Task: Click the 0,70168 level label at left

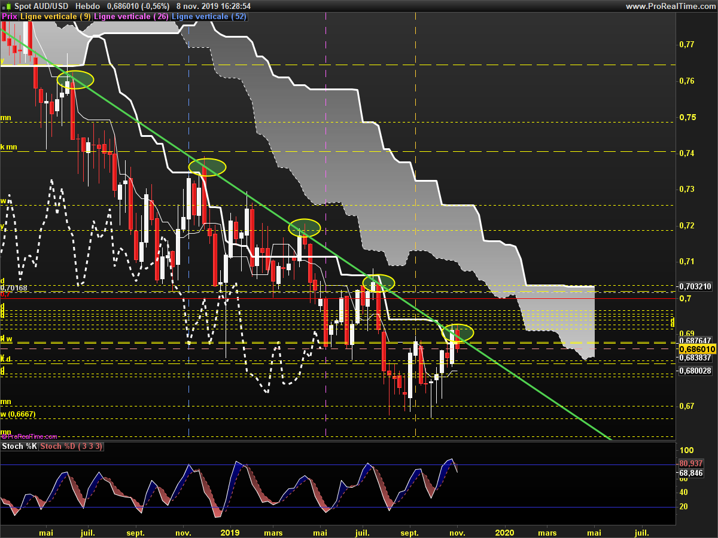Action: (x=14, y=288)
